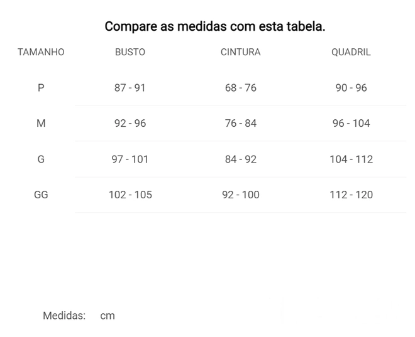The height and width of the screenshot is (337, 415).
Task: Select quadril value 90 - 96
Action: (351, 88)
